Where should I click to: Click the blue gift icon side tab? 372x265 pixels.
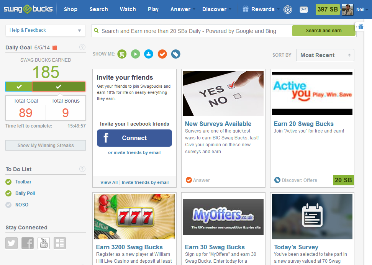pyautogui.click(x=361, y=26)
